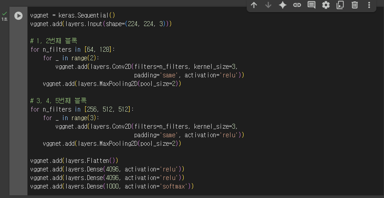Add a comment to cell
Image resolution: width=384 pixels, height=198 pixels.
click(x=312, y=5)
